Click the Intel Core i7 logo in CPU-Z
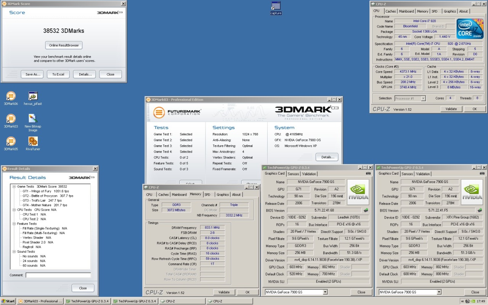Screen dimensions: 488x305 point(470,29)
